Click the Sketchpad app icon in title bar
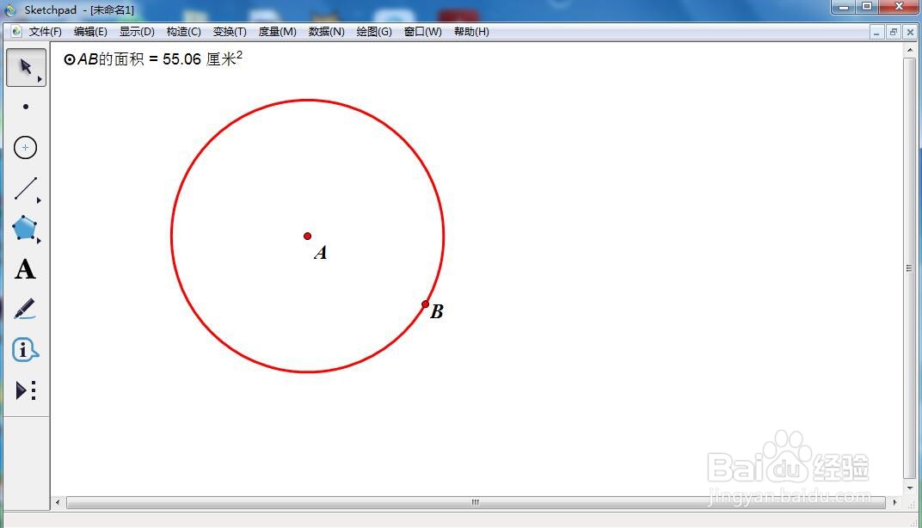The height and width of the screenshot is (528, 922). click(x=10, y=10)
